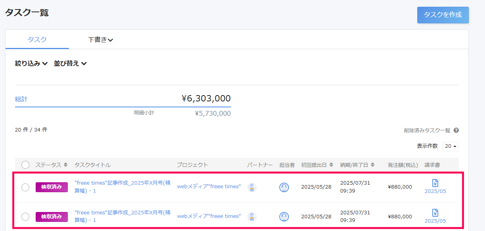Click the タスクを作成 button
This screenshot has width=485, height=231.
(443, 15)
